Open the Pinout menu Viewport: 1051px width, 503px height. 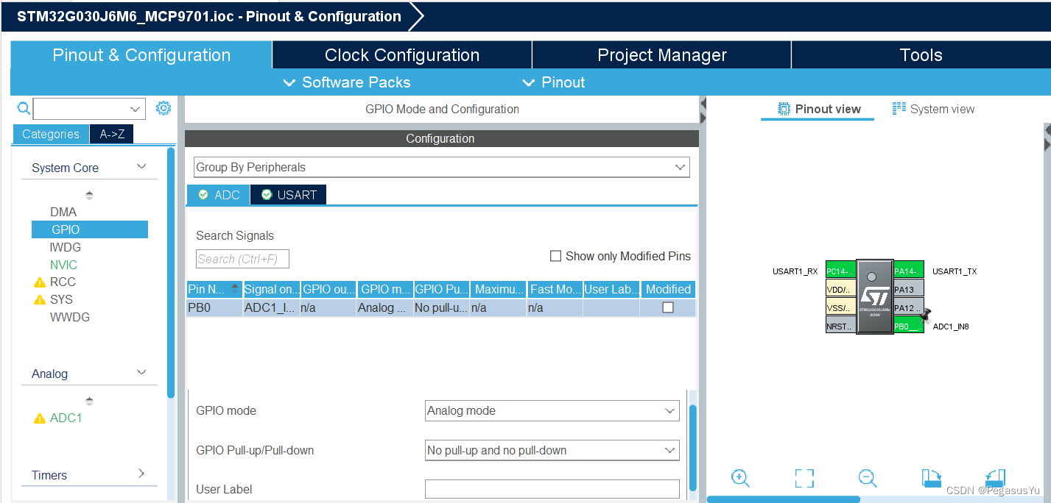[x=554, y=82]
